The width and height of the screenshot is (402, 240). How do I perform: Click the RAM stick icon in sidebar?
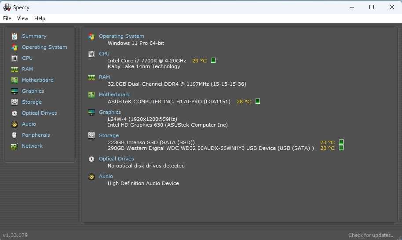[x=15, y=69]
